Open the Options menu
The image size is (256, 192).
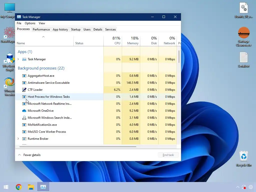[30, 23]
